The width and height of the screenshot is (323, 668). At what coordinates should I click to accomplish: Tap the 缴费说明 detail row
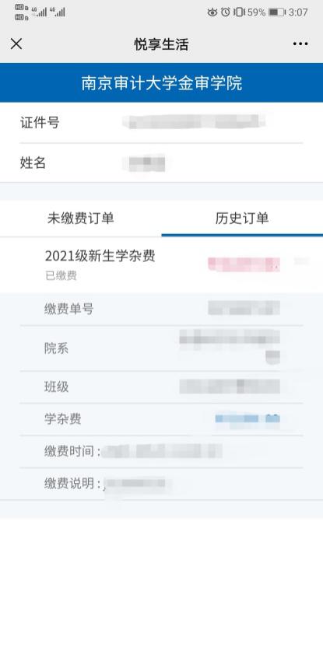point(162,484)
